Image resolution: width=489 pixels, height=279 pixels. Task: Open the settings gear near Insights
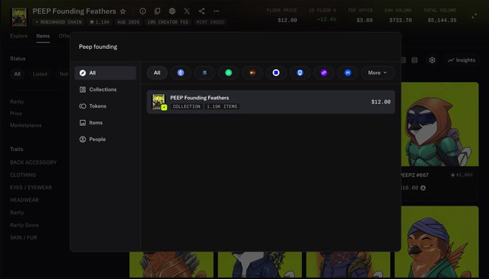(x=432, y=60)
